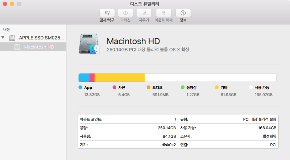Select the APPLE SSD SM025 sidebar entry
The image size is (290, 160).
click(x=41, y=38)
